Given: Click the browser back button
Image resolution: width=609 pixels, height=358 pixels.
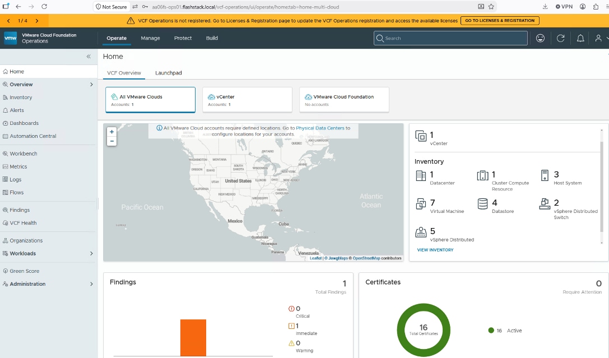Looking at the screenshot, I should 18,7.
